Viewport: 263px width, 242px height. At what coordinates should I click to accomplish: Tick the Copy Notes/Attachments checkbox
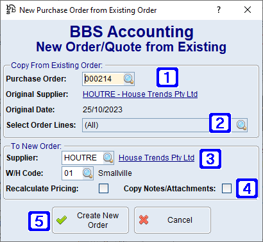[x=226, y=189]
